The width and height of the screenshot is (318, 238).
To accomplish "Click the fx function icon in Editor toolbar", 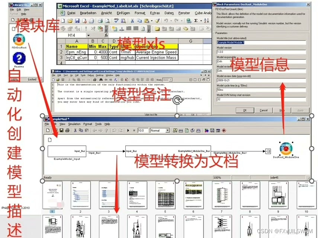I will click(x=116, y=80).
